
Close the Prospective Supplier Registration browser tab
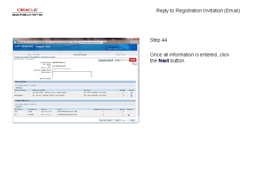[x=102, y=42]
